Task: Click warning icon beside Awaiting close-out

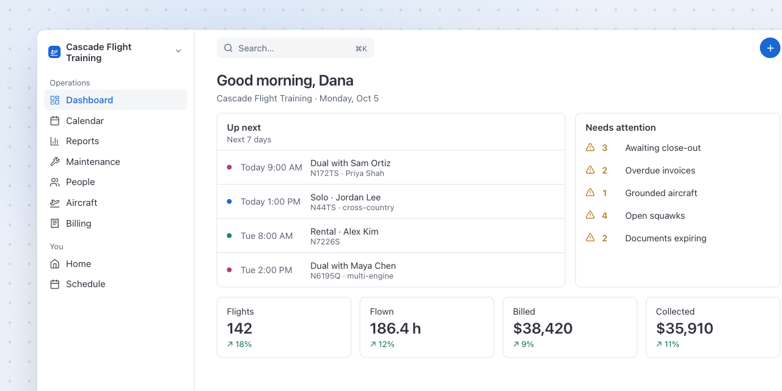Action: 590,147
